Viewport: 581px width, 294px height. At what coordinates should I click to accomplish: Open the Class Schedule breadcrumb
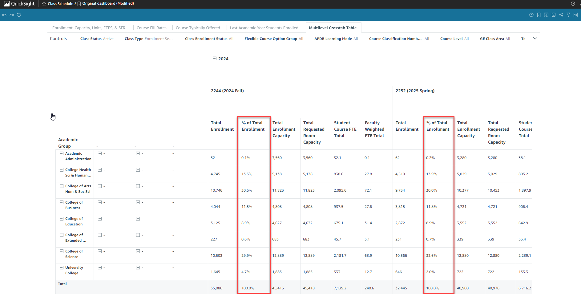point(61,4)
